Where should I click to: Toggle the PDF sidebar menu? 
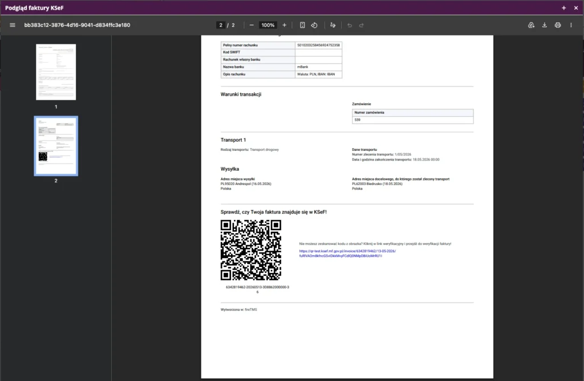click(13, 25)
